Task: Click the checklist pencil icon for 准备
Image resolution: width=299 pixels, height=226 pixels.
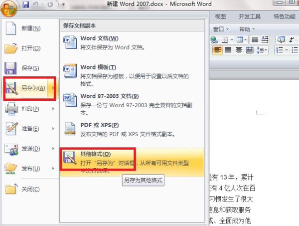Action: coord(11,128)
